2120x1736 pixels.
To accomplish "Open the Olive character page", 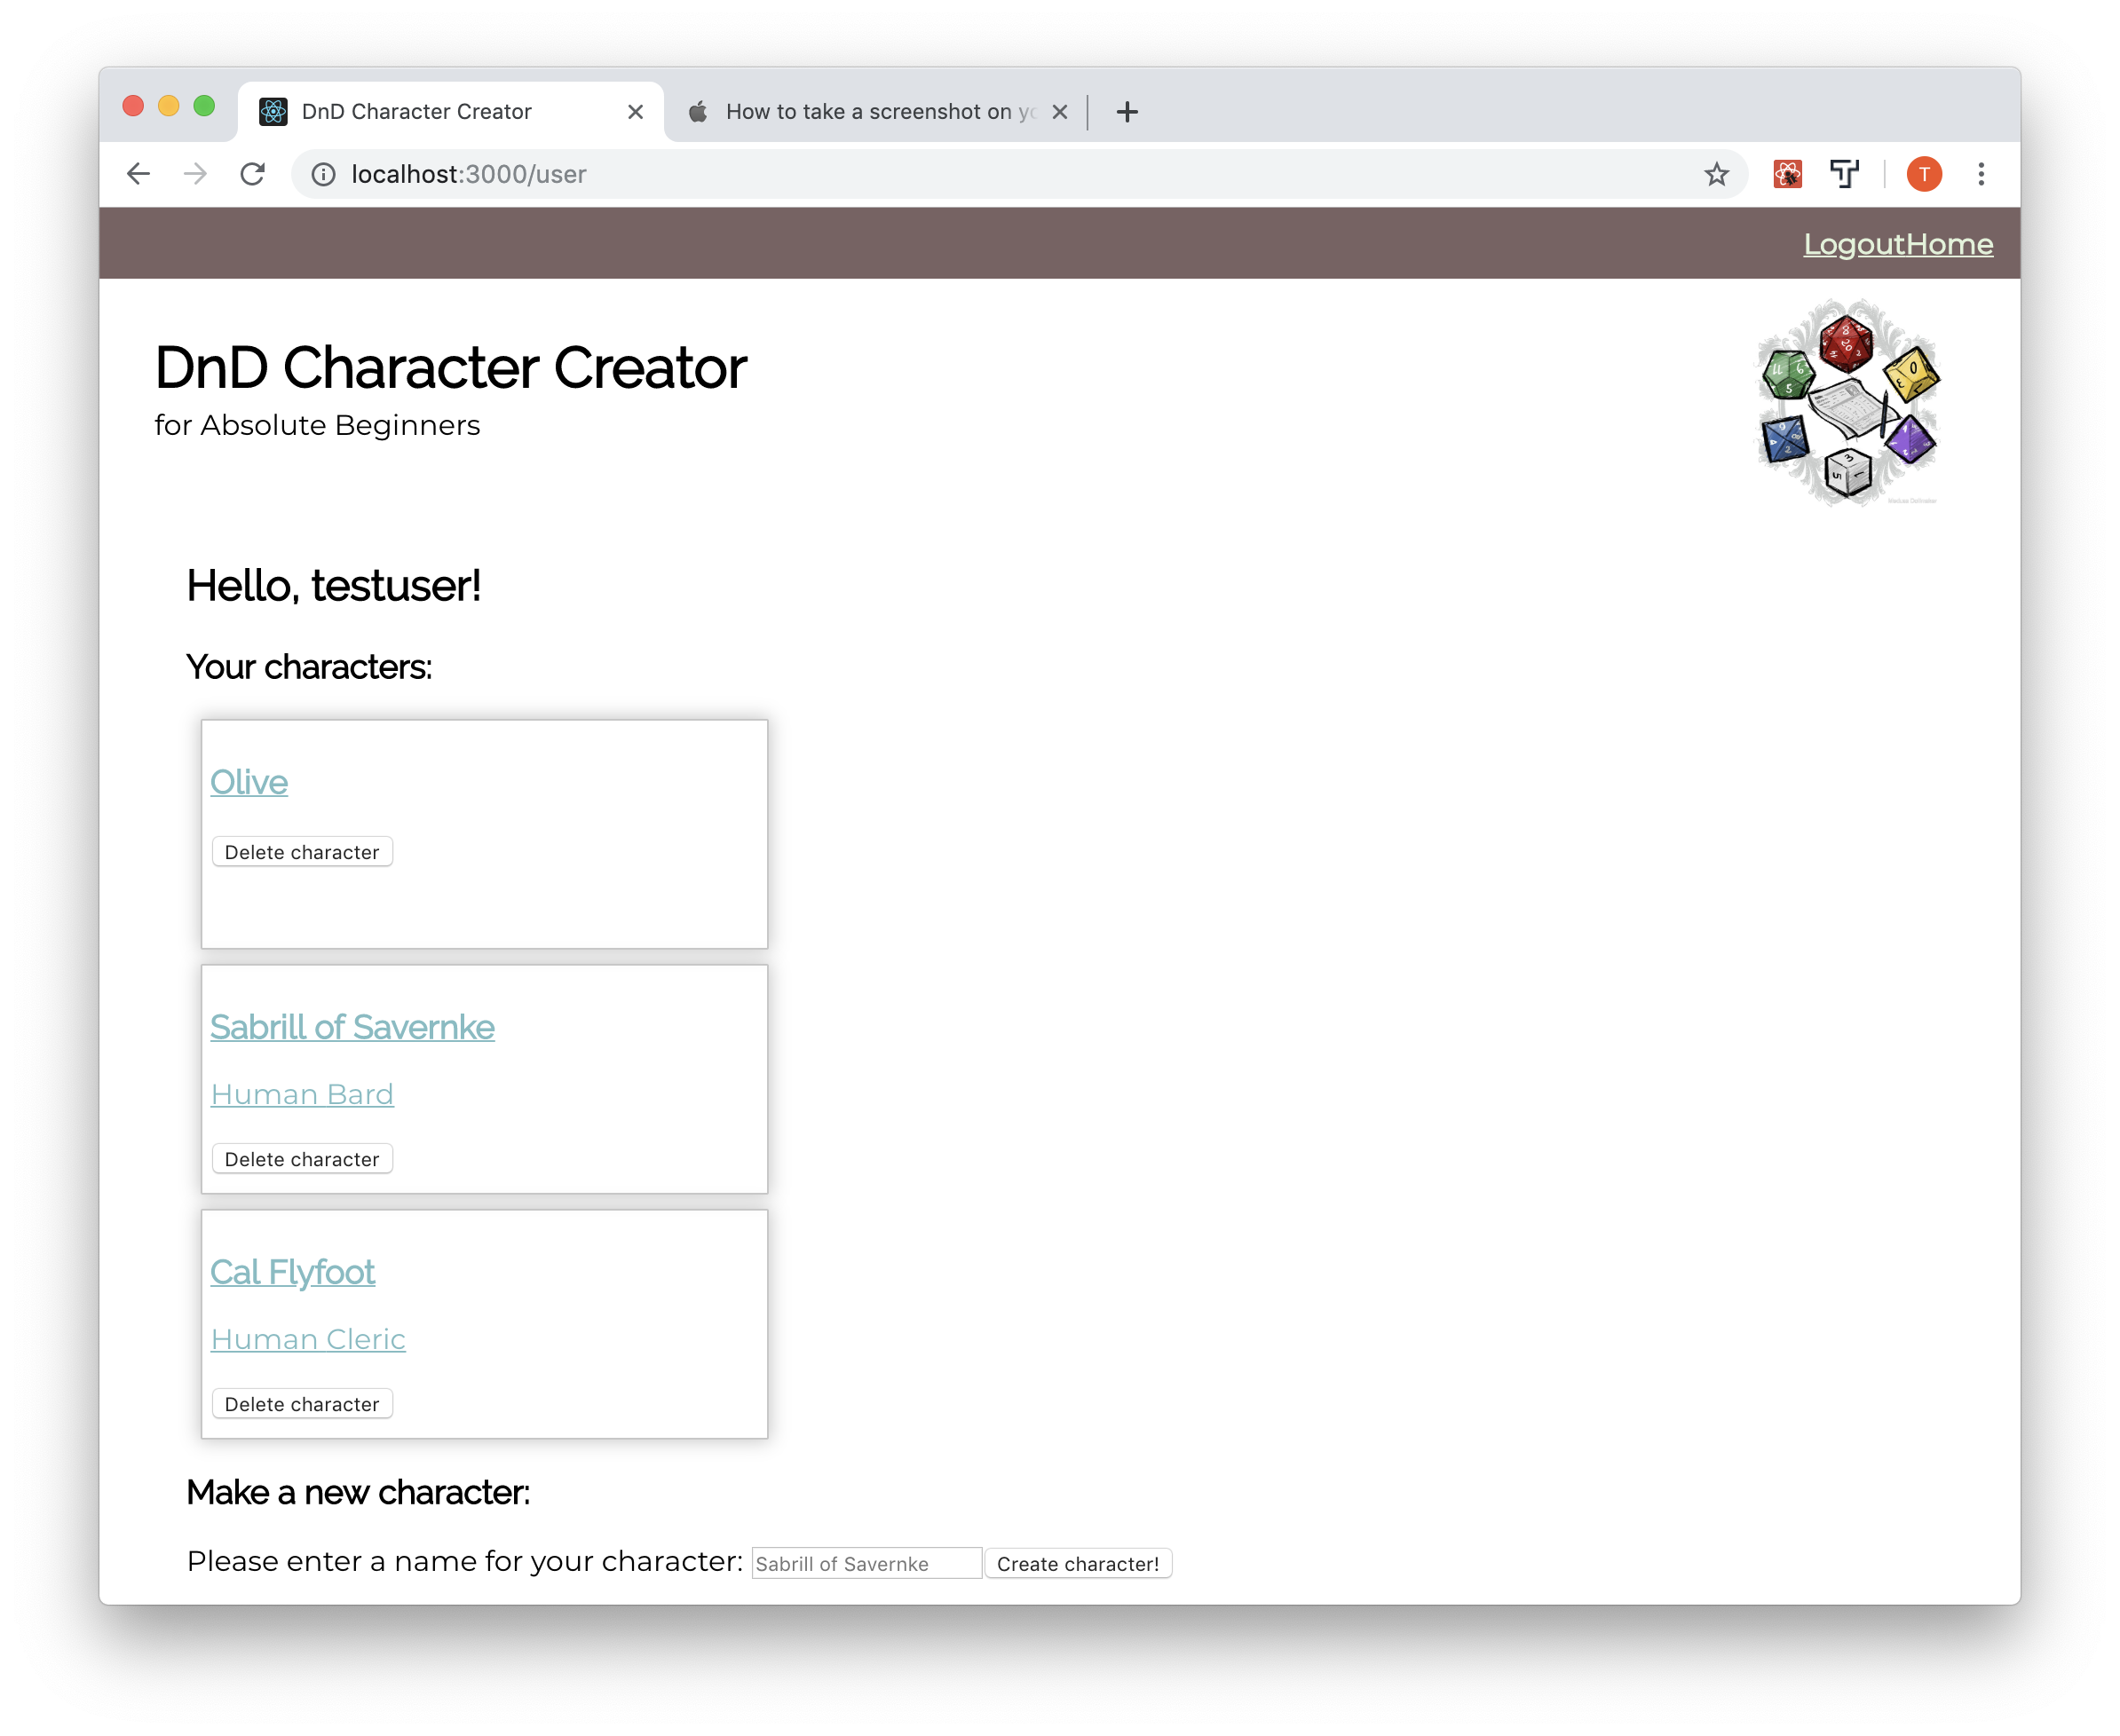I will click(248, 783).
